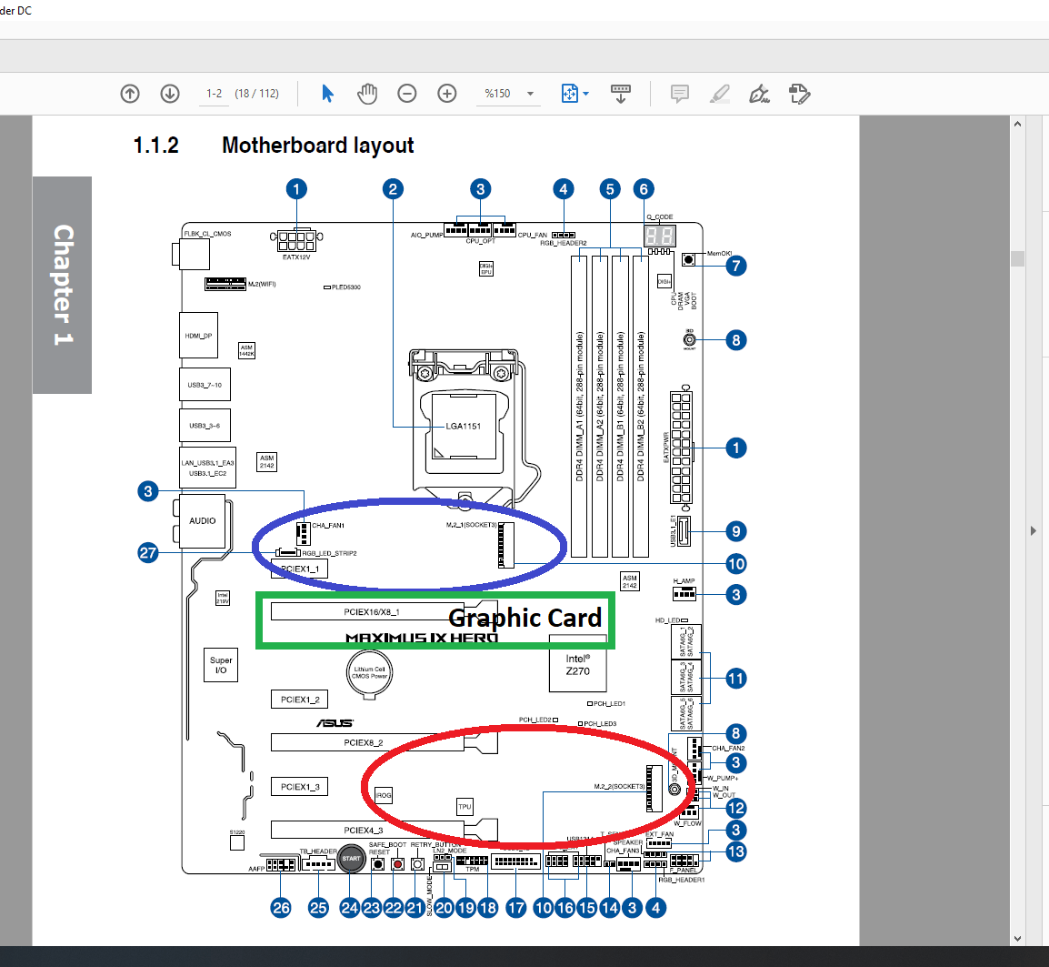The height and width of the screenshot is (967, 1049).
Task: Click the Chapter 1 side tab
Action: pos(62,285)
